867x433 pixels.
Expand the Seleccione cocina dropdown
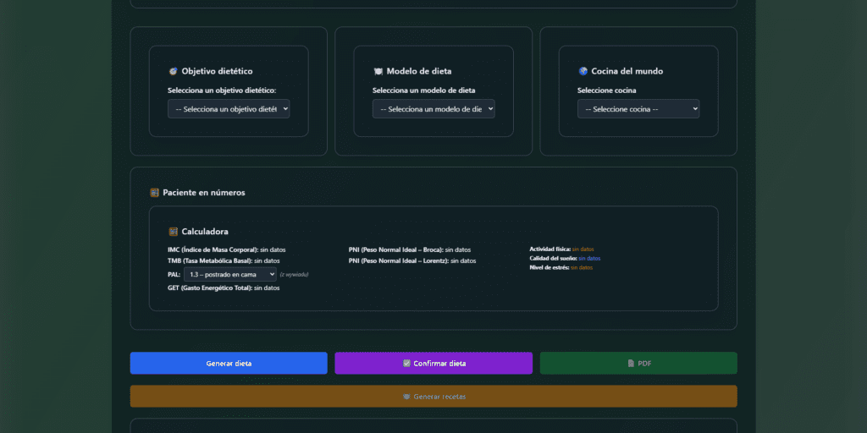pyautogui.click(x=638, y=109)
